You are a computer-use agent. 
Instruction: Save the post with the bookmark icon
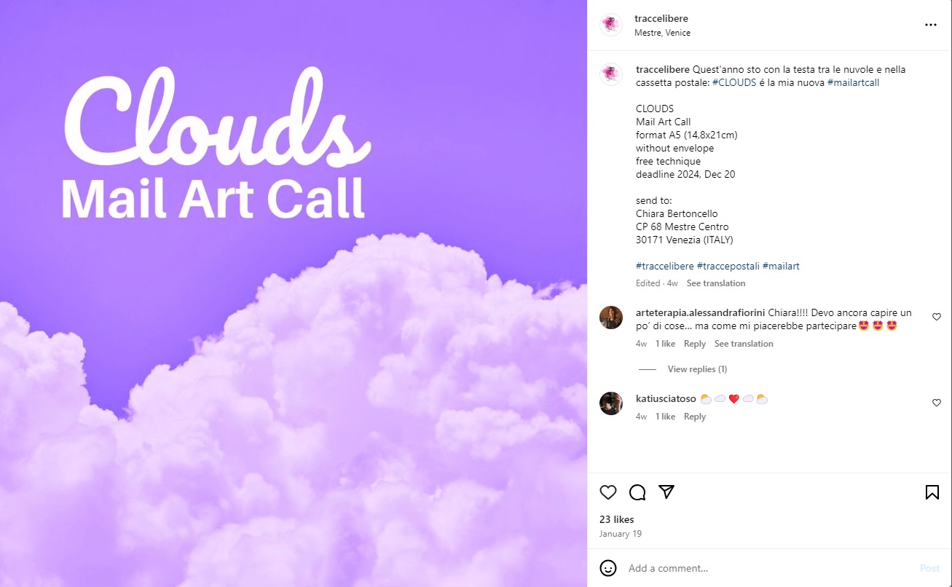932,492
